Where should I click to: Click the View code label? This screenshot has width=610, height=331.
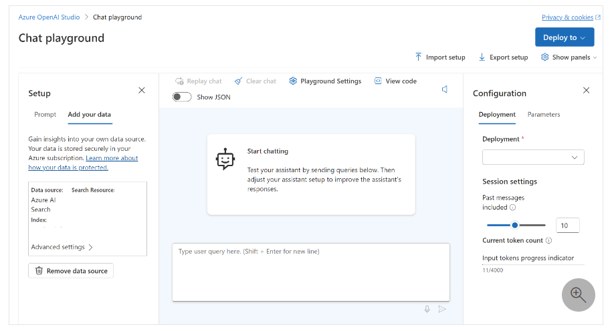(401, 81)
